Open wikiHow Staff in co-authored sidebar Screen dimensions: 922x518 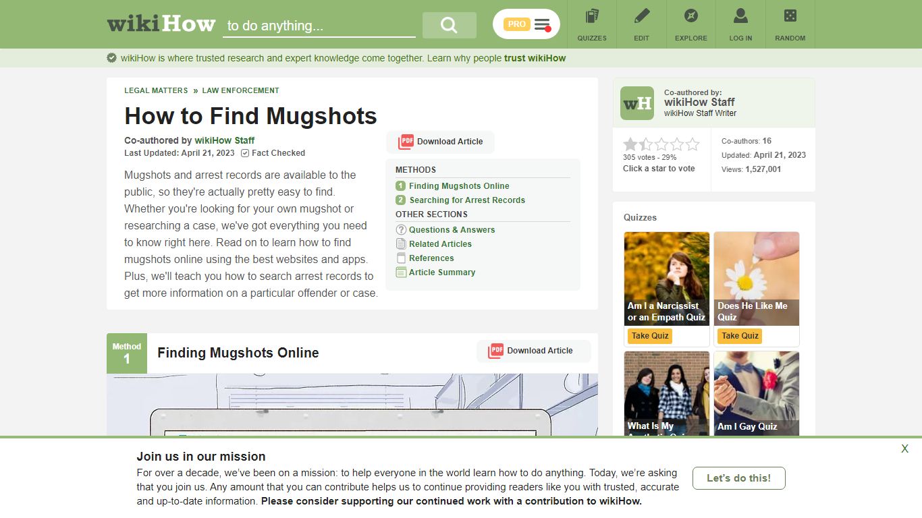point(699,103)
